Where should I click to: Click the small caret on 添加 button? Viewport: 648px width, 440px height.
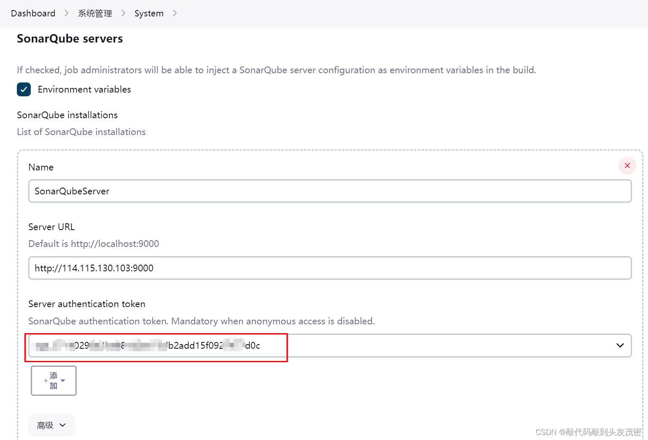point(63,381)
